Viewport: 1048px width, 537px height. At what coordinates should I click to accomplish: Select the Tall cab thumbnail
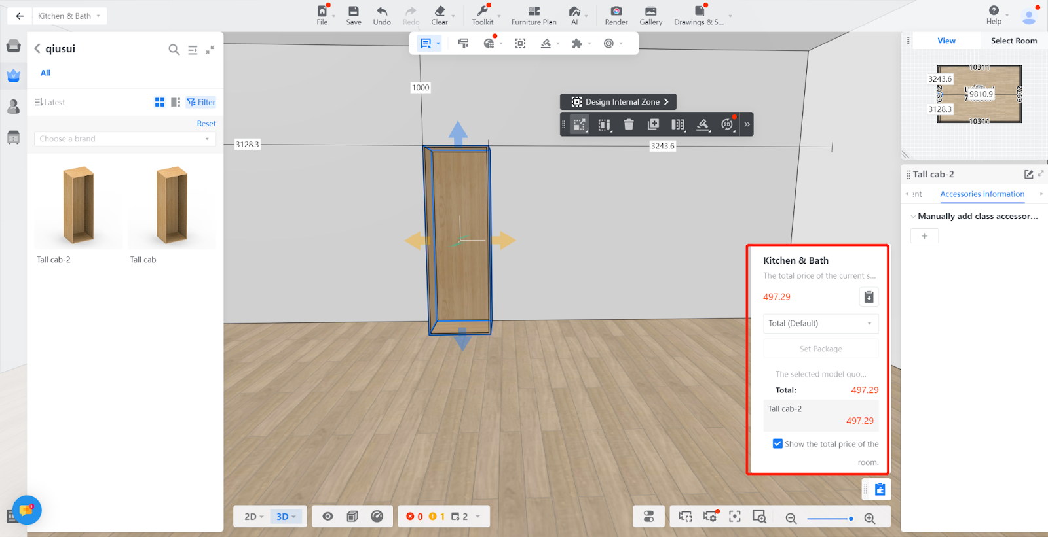172,207
